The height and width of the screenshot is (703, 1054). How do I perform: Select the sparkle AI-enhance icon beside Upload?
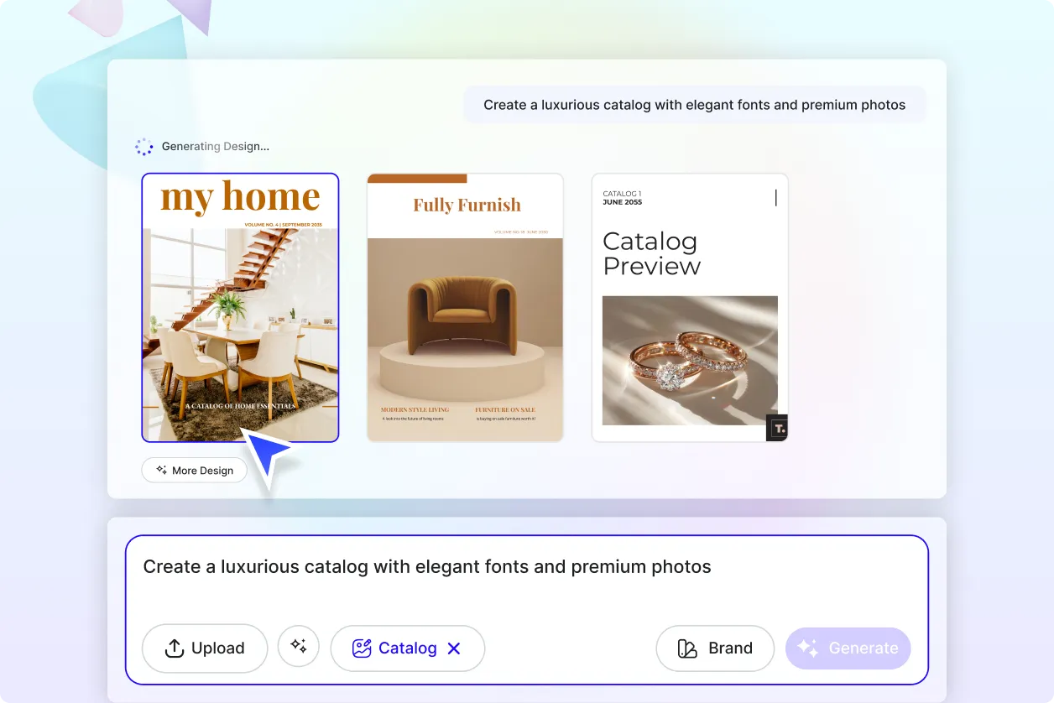[299, 646]
